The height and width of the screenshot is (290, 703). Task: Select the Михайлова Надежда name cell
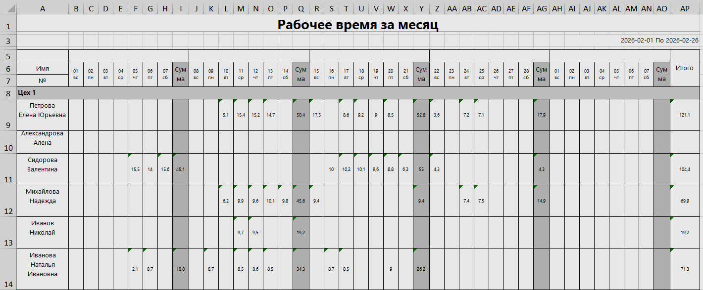point(43,196)
